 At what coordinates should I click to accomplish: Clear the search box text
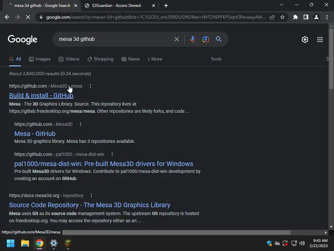click(x=176, y=39)
